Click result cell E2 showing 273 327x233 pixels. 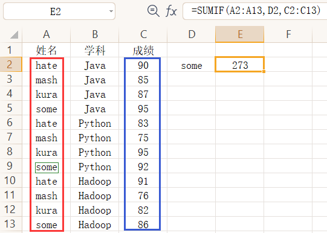pyautogui.click(x=240, y=65)
